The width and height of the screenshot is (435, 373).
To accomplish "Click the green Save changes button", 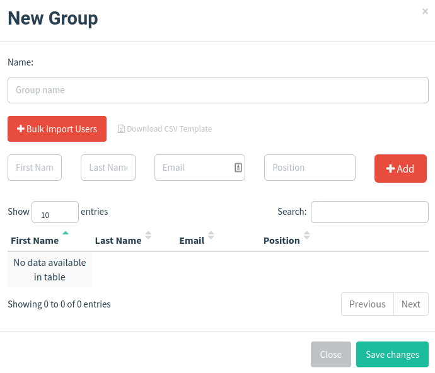I will click(x=392, y=355).
